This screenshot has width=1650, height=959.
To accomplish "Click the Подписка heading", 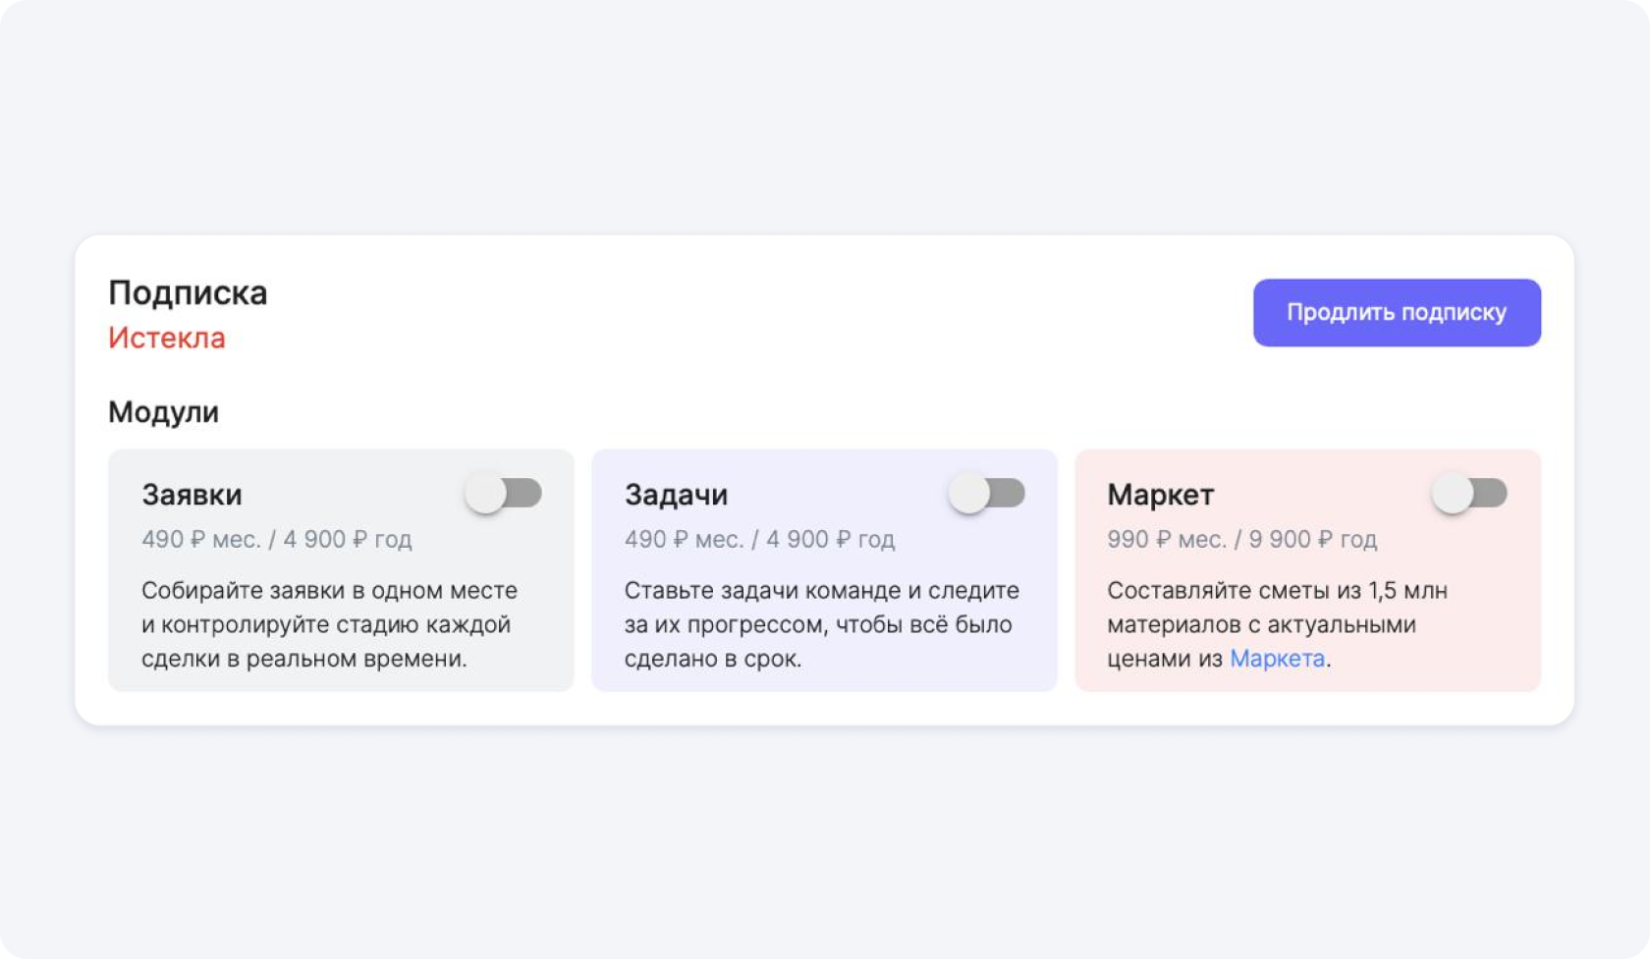I will click(x=188, y=293).
